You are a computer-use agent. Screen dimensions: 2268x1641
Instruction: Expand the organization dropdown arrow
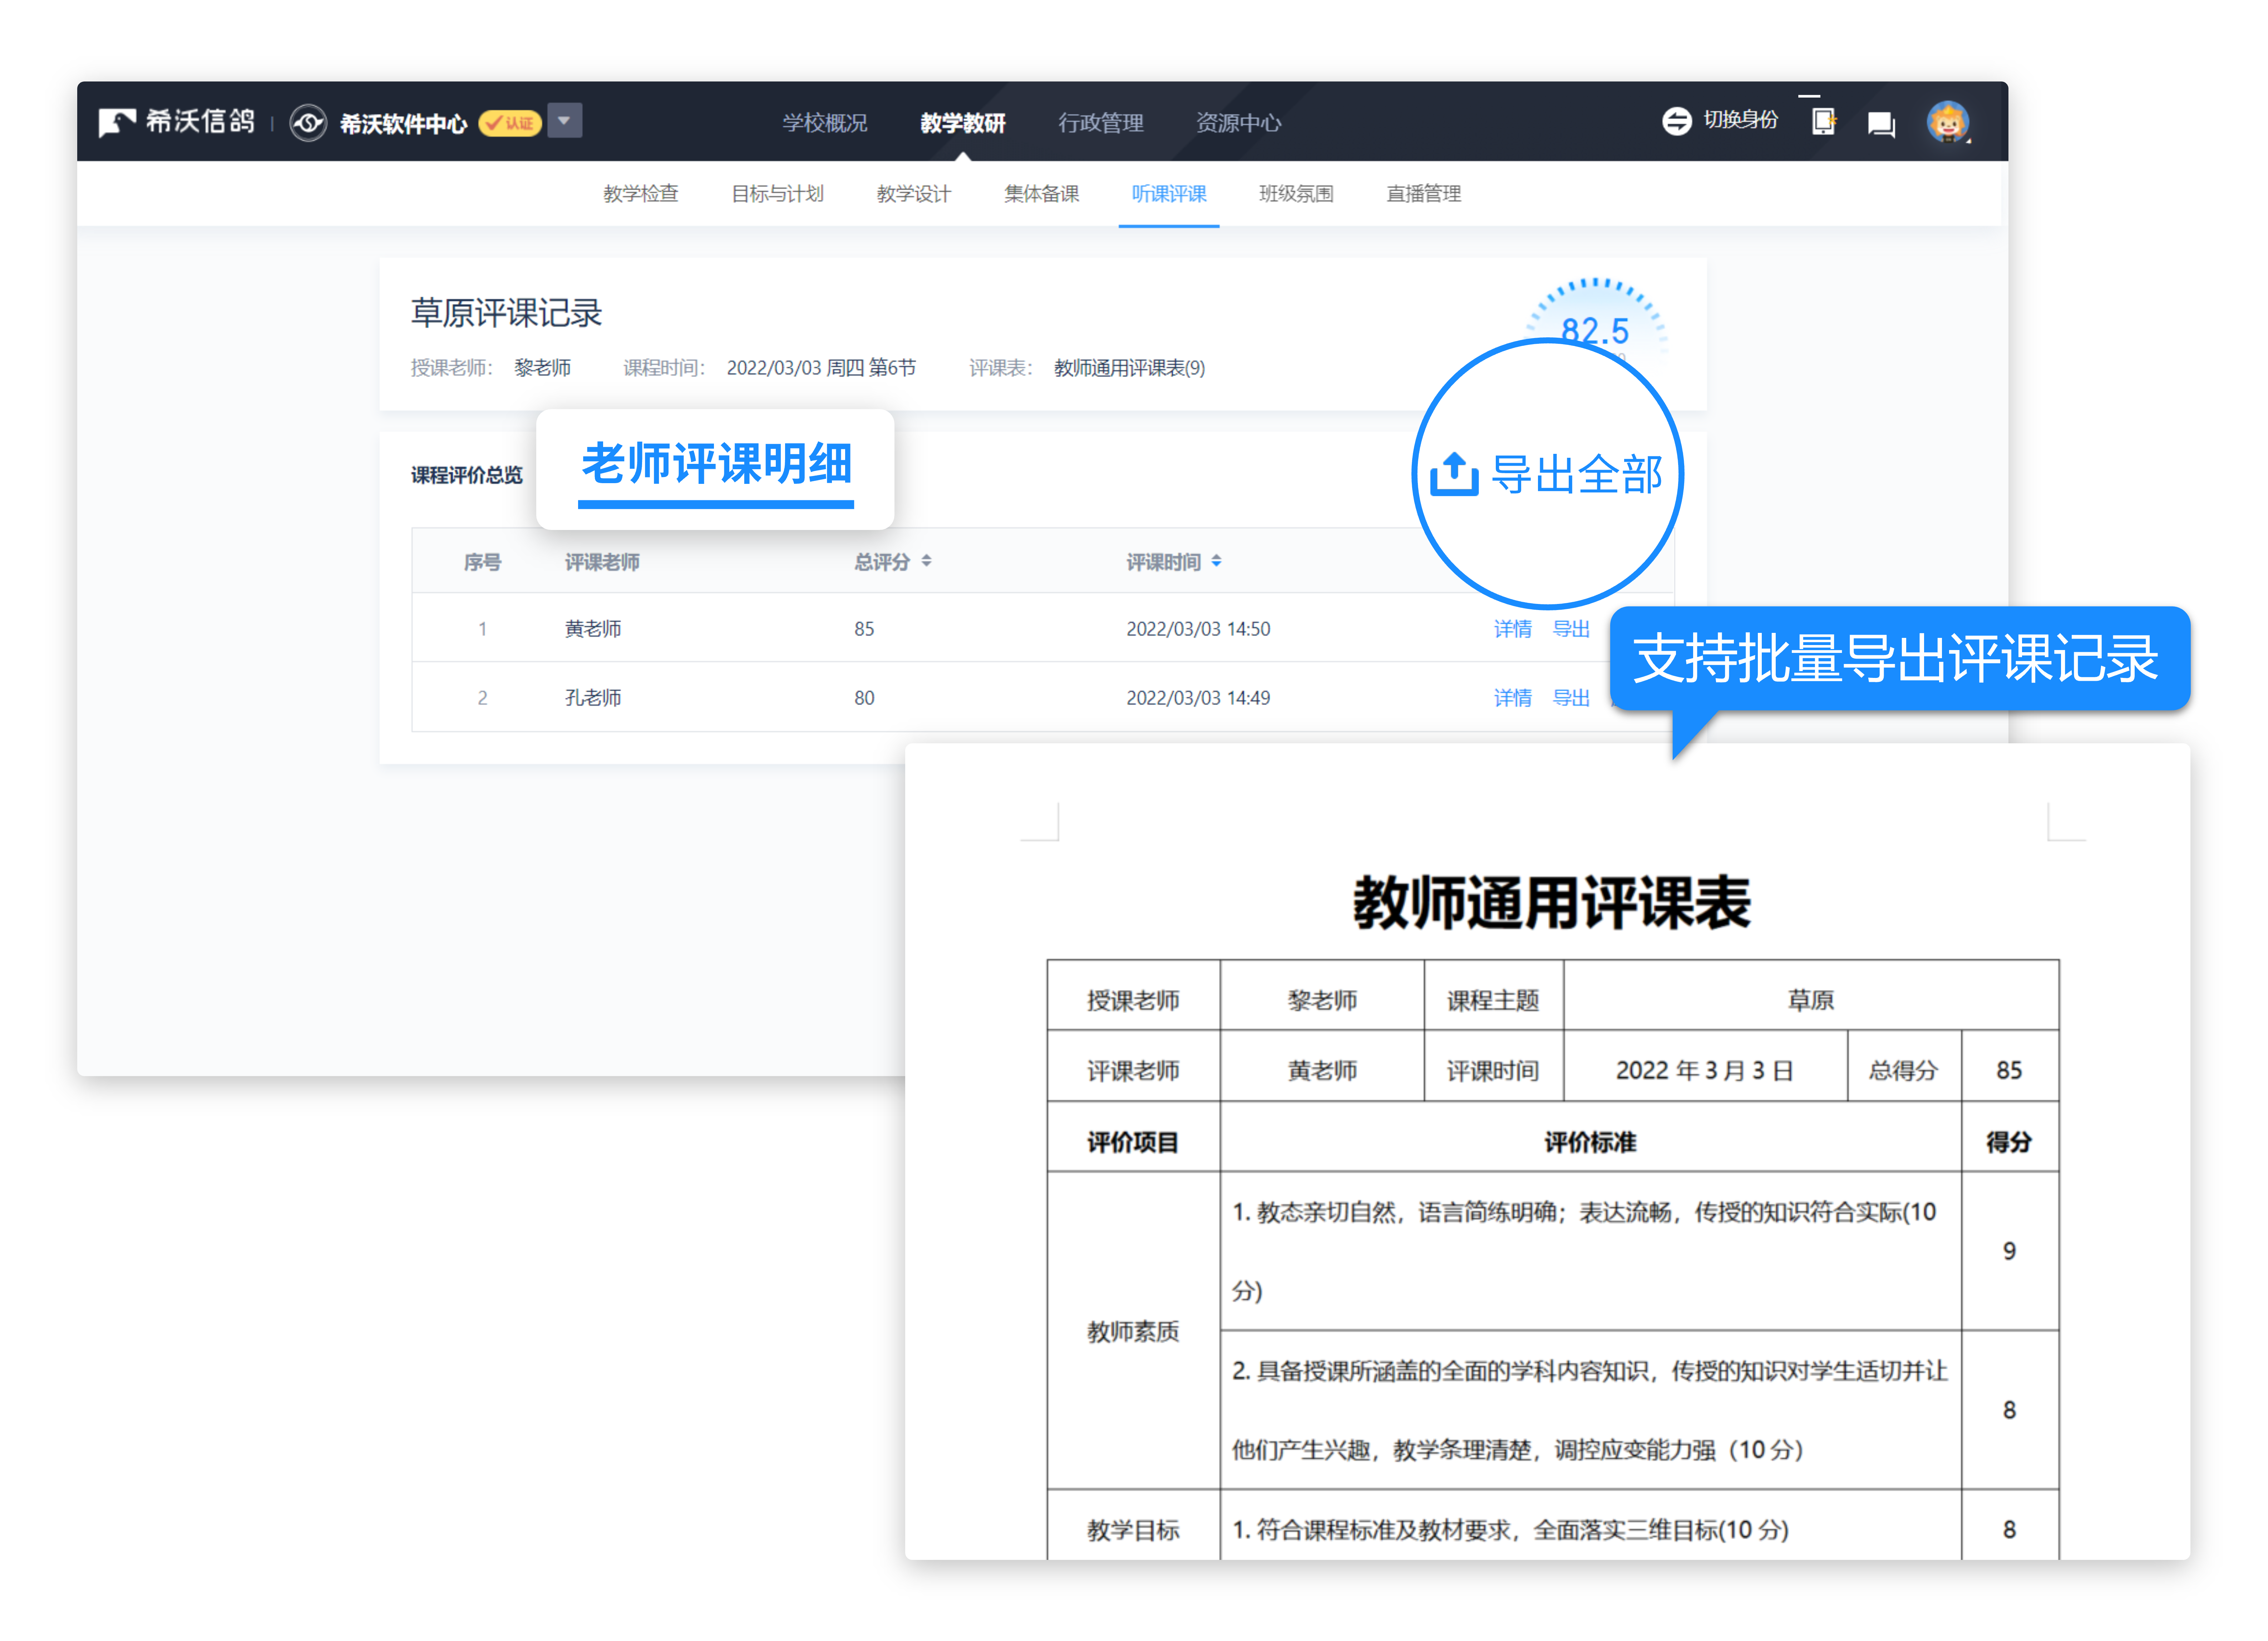point(564,121)
